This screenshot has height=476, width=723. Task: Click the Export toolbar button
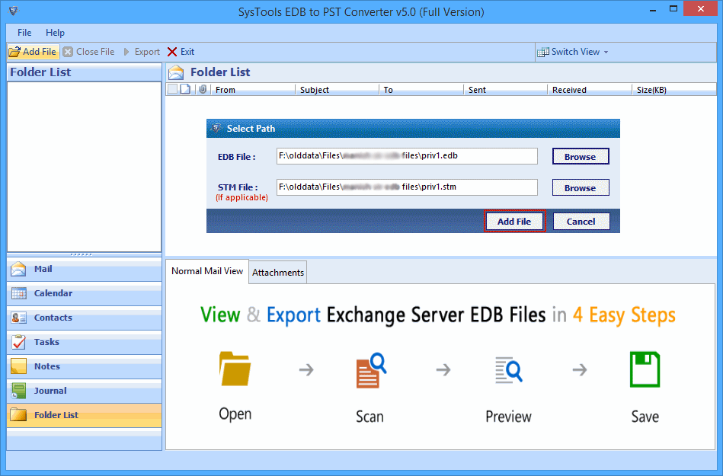click(142, 52)
